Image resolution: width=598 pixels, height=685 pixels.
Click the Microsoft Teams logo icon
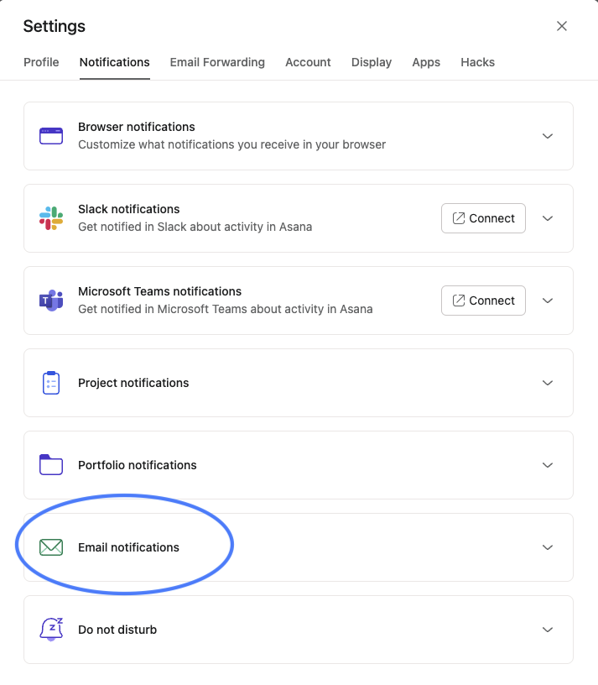51,301
